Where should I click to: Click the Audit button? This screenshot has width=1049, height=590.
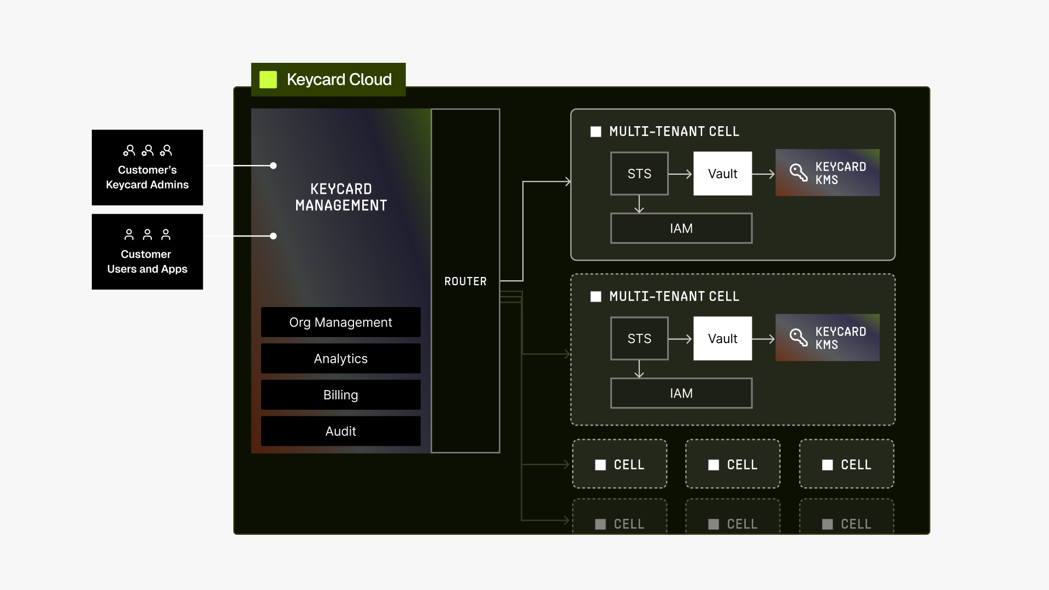[340, 431]
